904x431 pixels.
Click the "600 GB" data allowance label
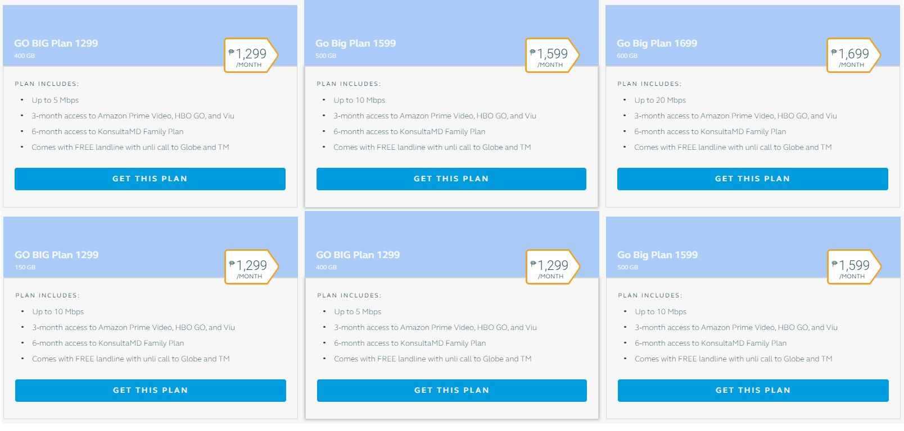click(x=627, y=56)
